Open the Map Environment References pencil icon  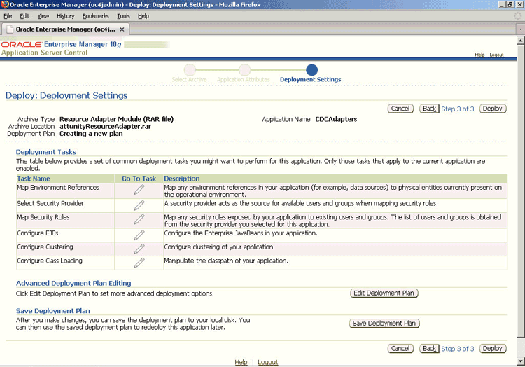[x=139, y=190]
